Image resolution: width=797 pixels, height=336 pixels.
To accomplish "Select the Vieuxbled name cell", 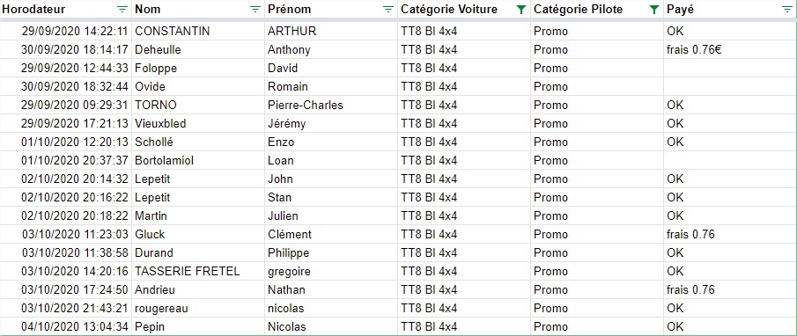I will pyautogui.click(x=198, y=123).
